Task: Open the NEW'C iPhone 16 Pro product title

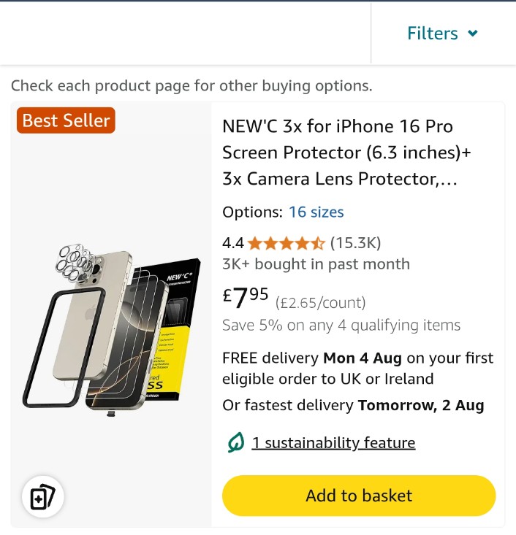Action: pyautogui.click(x=346, y=153)
